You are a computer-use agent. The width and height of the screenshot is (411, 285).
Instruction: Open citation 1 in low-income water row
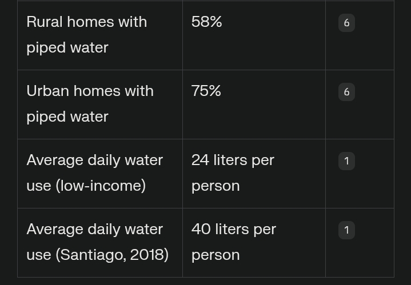pos(346,161)
